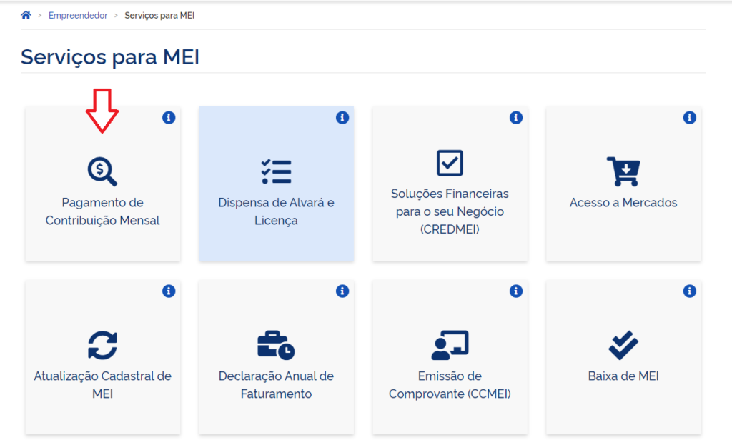
Task: Select the Serviços para MEI breadcrumb item
Action: 159,15
